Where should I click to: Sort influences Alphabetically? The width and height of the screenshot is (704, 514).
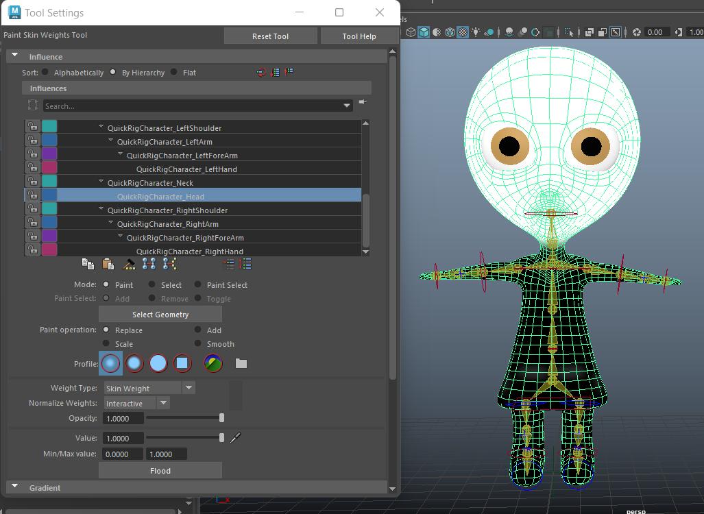tap(45, 72)
